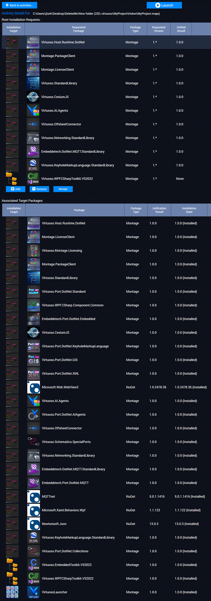The image size is (211, 601).
Task: Click the Montage.PackageClient icon in root requests
Action: [33, 56]
